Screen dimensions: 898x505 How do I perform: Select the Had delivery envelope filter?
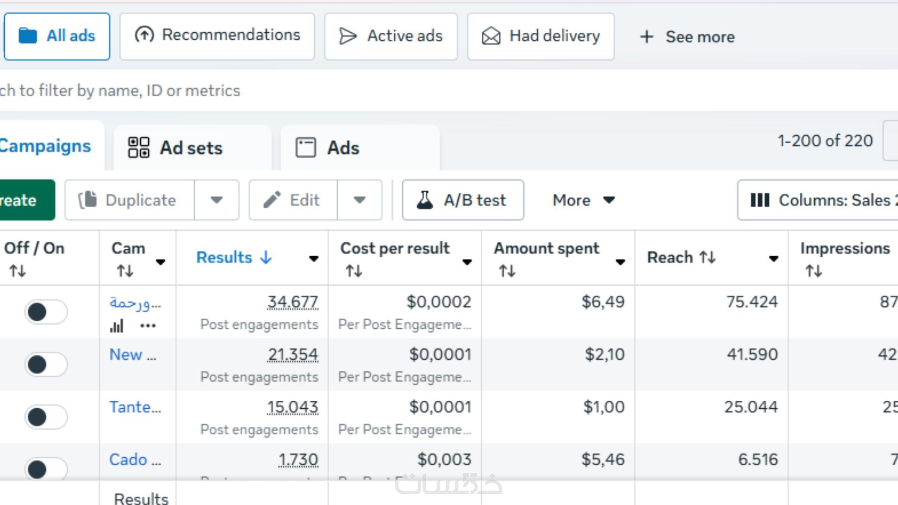click(x=541, y=36)
